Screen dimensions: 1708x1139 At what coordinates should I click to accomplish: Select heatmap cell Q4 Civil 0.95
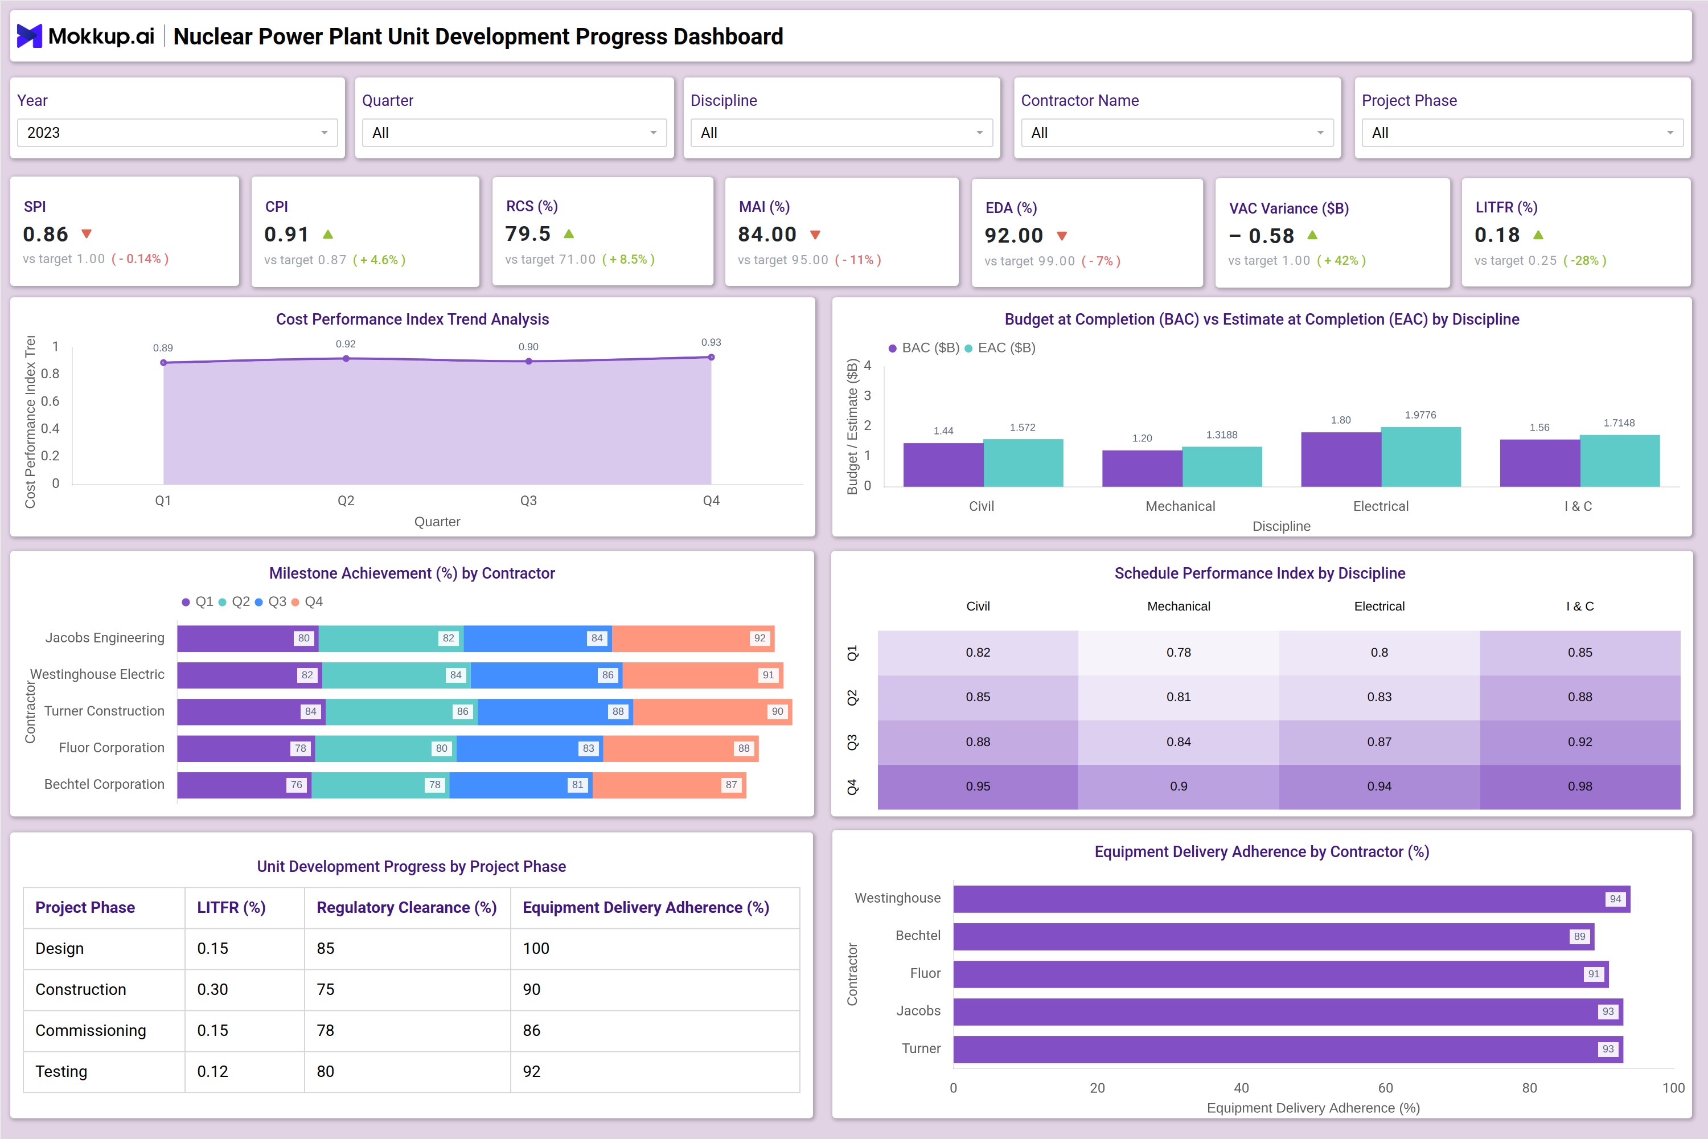coord(978,786)
